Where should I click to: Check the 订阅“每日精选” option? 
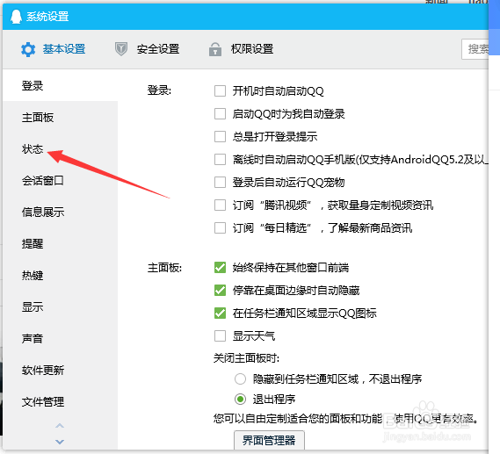220,228
